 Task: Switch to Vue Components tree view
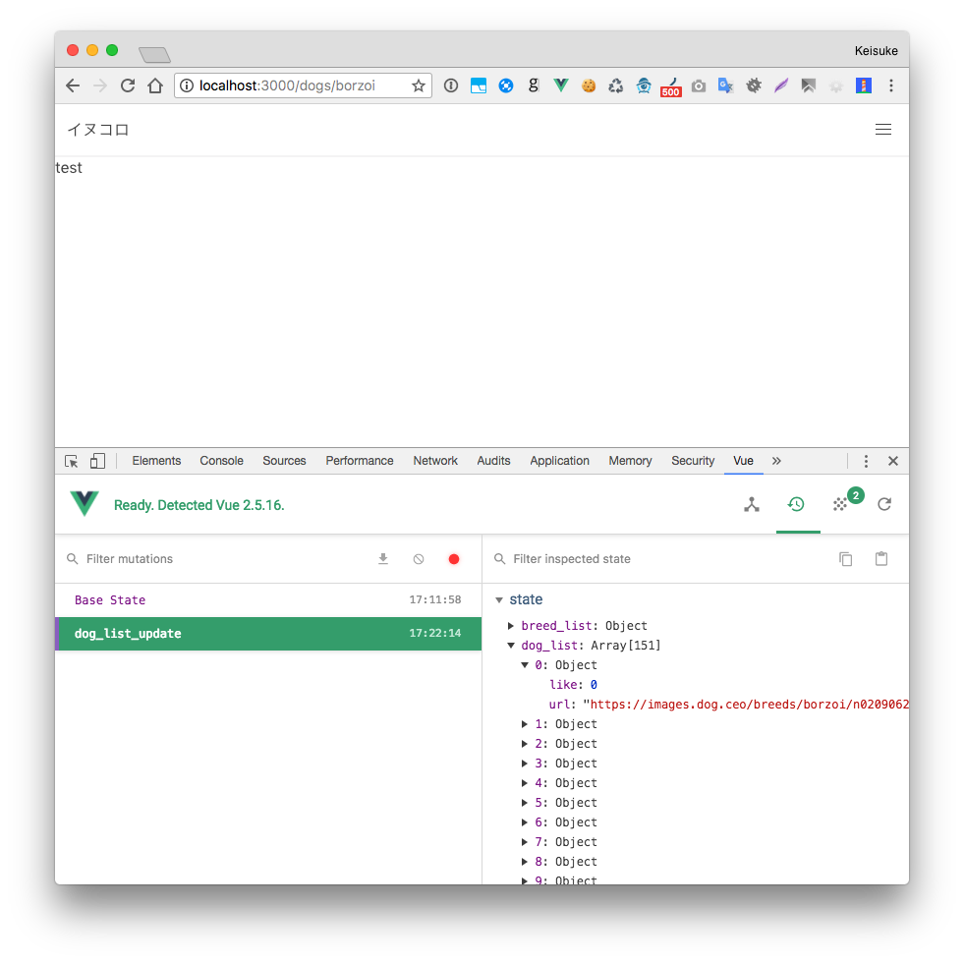coord(752,504)
